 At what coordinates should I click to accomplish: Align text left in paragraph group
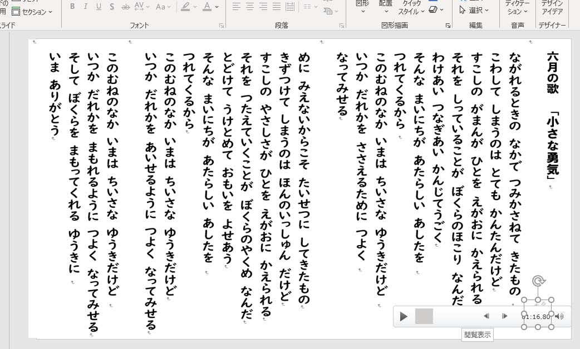(x=237, y=6)
